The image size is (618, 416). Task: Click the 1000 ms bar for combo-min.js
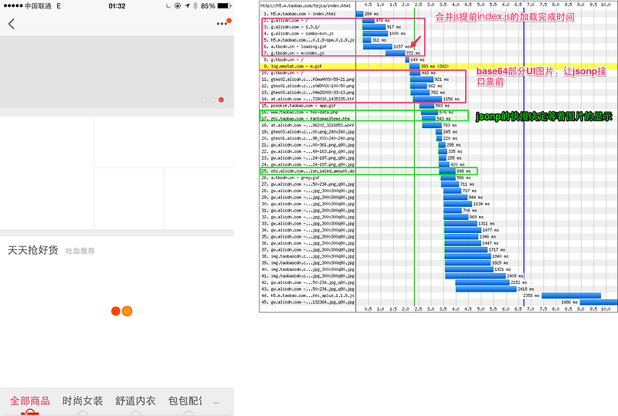(375, 33)
